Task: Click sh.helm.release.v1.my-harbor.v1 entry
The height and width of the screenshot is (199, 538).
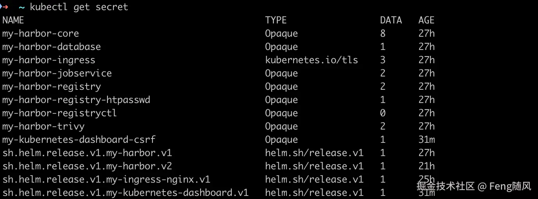Action: [x=87, y=153]
